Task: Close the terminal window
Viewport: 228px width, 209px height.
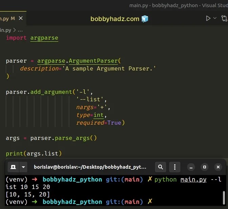Action: (218, 167)
